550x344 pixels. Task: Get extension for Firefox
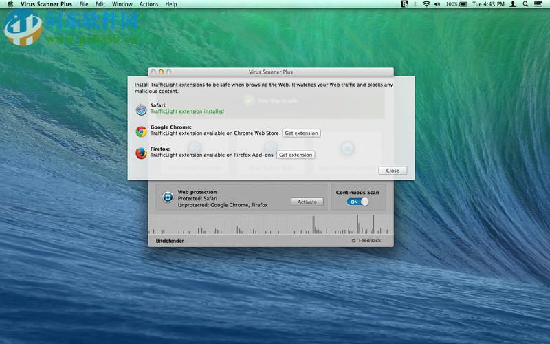pos(296,155)
